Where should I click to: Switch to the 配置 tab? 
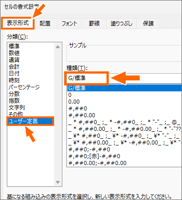coord(45,24)
